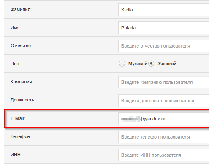Click the Компания: label
This screenshot has height=168, width=209.
point(22,82)
